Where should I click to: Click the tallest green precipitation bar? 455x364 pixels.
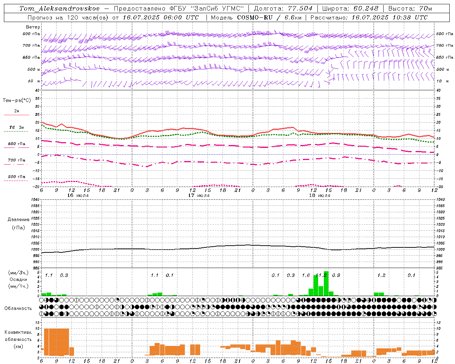pyautogui.click(x=326, y=284)
